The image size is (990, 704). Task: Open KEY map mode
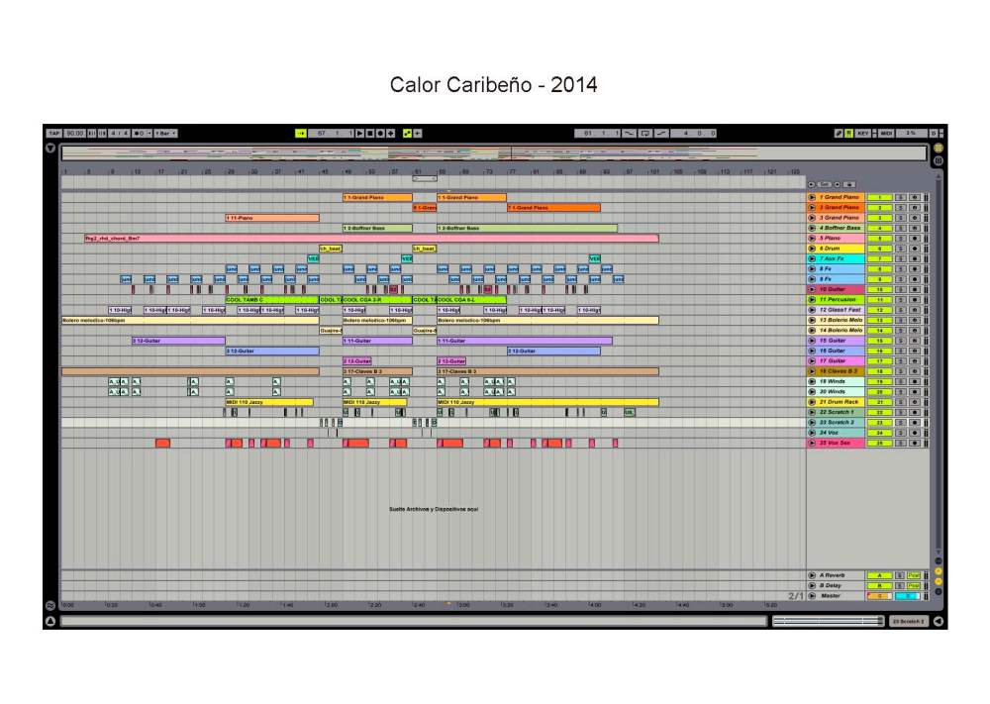862,133
